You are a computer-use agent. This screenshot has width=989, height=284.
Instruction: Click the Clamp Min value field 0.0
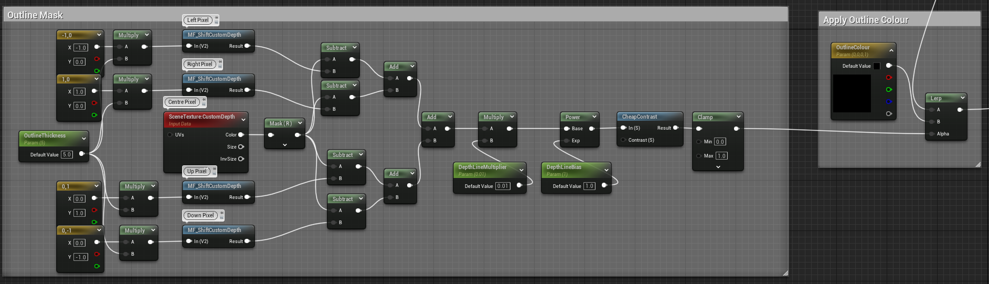[720, 142]
